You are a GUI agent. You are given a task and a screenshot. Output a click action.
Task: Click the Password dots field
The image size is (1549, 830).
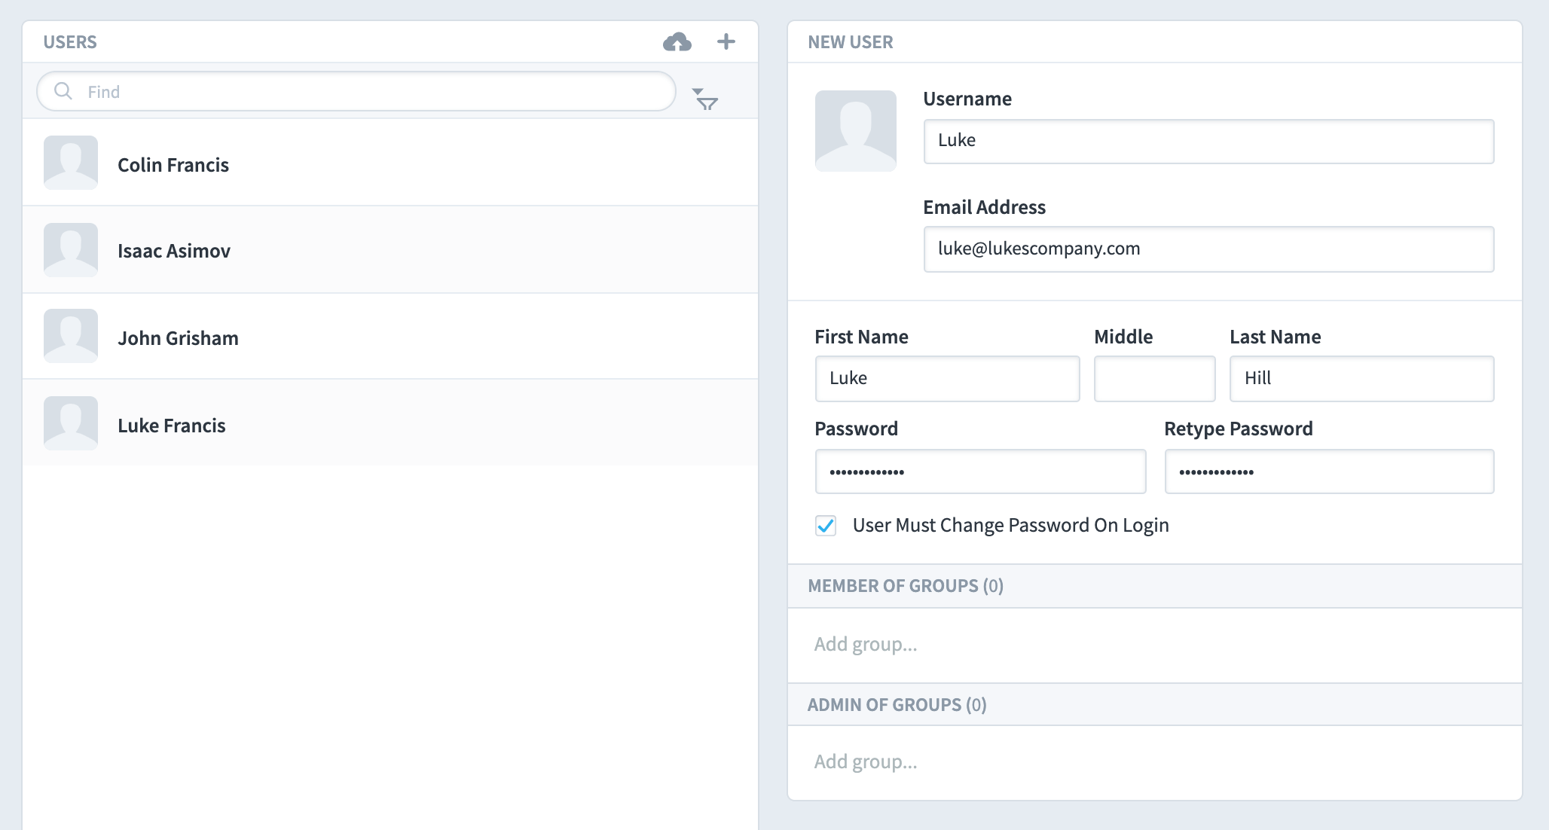click(980, 471)
